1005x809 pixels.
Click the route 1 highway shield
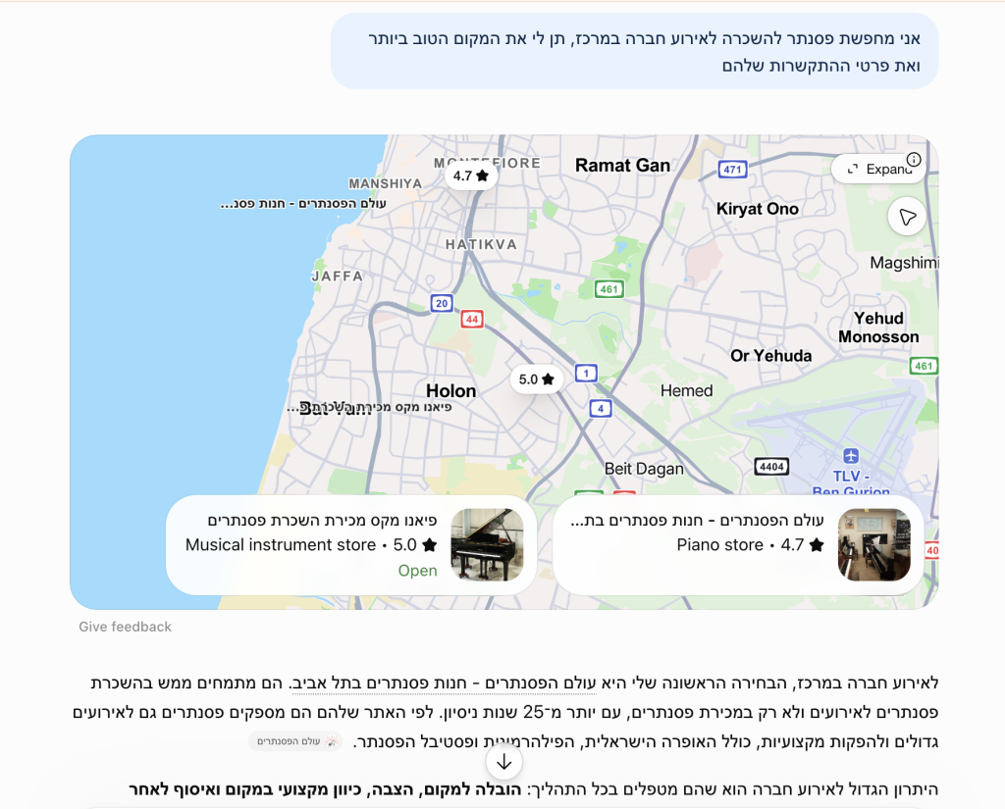[586, 373]
